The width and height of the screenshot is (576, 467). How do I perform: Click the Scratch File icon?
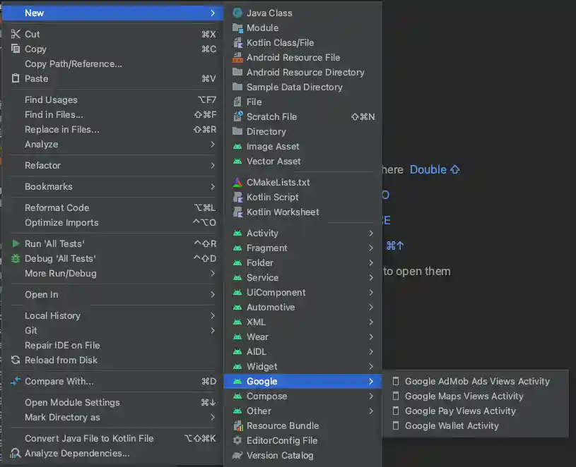click(237, 116)
